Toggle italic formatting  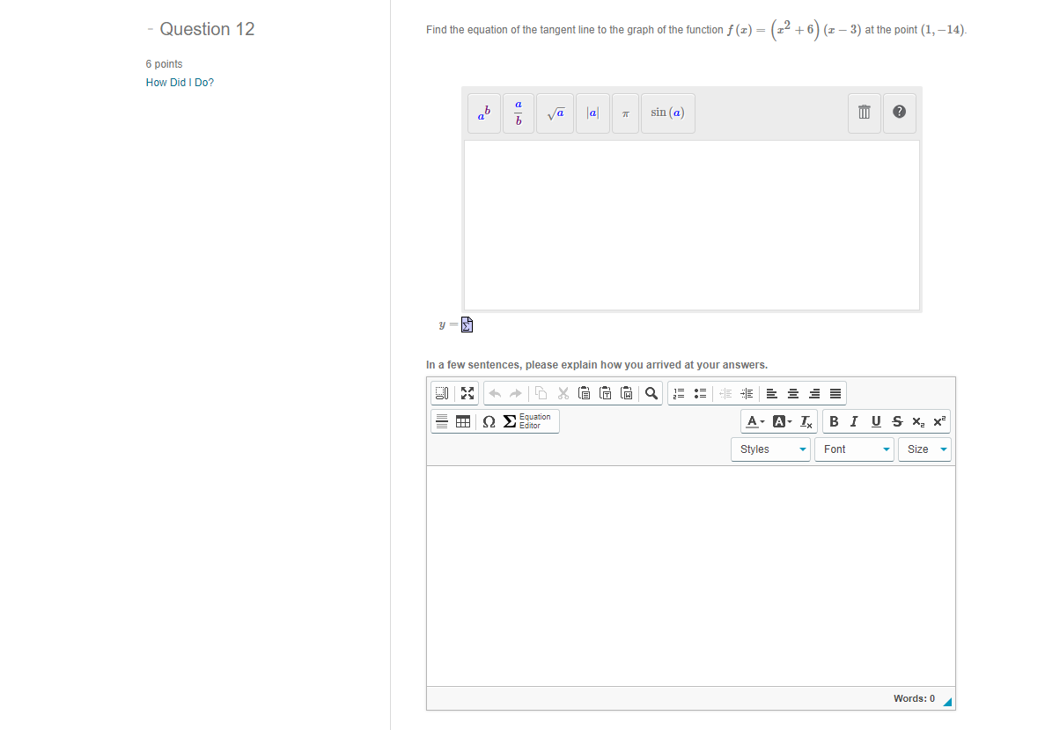point(854,421)
